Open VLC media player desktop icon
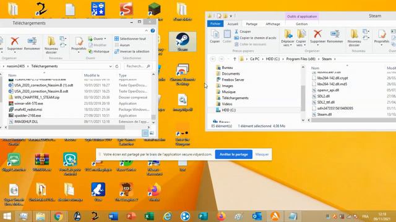Viewport: 396px width, 222px height. tap(98, 166)
